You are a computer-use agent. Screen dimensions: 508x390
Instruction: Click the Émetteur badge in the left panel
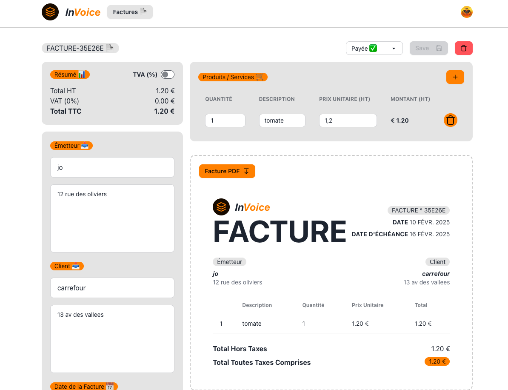pyautogui.click(x=71, y=145)
